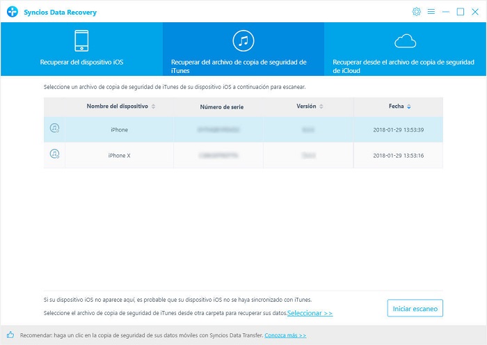Click the Syncios Data Recovery logo icon
Image resolution: width=487 pixels, height=345 pixels.
[x=13, y=12]
